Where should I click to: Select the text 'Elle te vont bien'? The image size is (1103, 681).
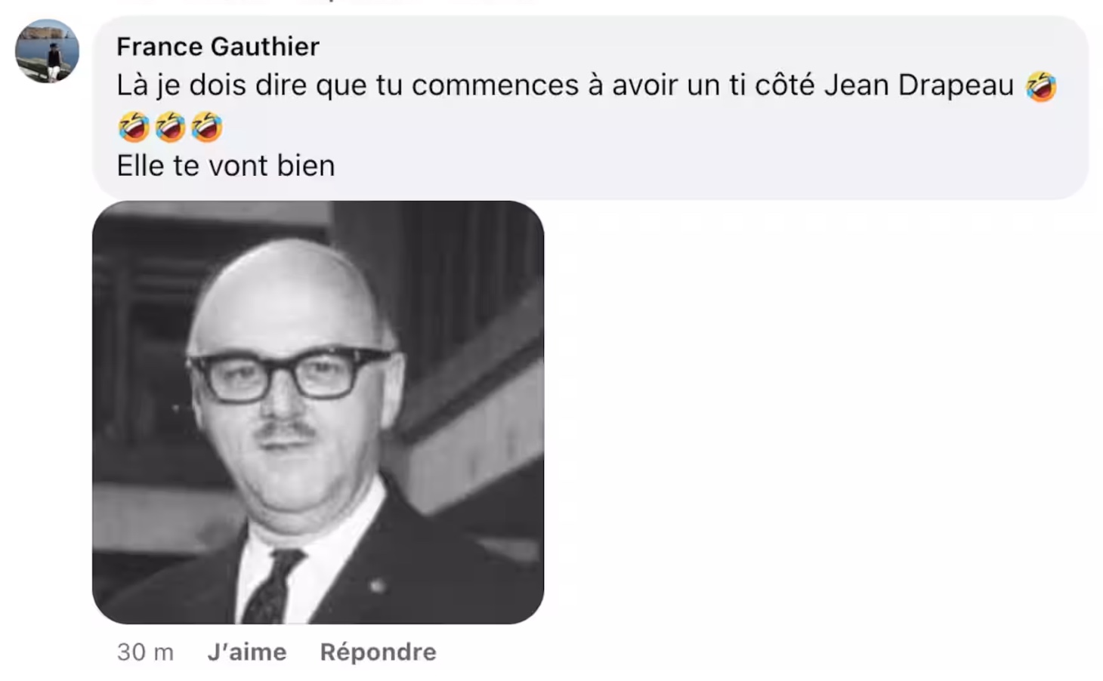click(225, 165)
